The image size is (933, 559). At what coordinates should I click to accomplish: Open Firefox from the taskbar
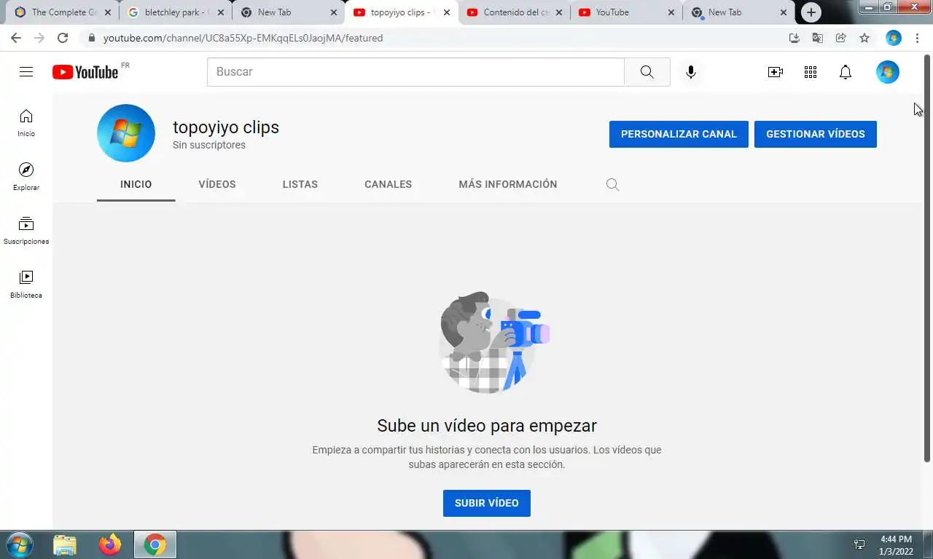click(x=110, y=544)
